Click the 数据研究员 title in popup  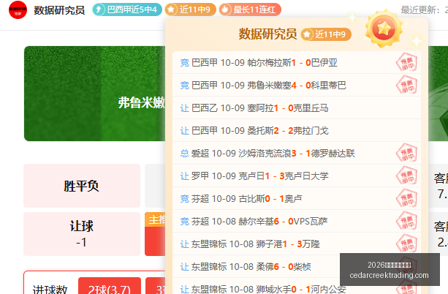(x=267, y=34)
